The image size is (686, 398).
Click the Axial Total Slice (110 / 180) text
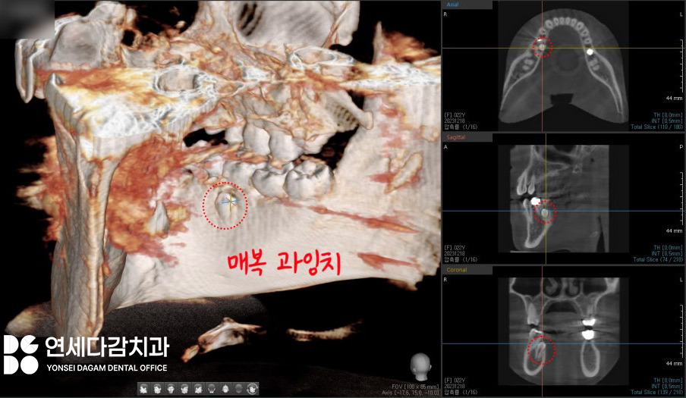point(656,127)
